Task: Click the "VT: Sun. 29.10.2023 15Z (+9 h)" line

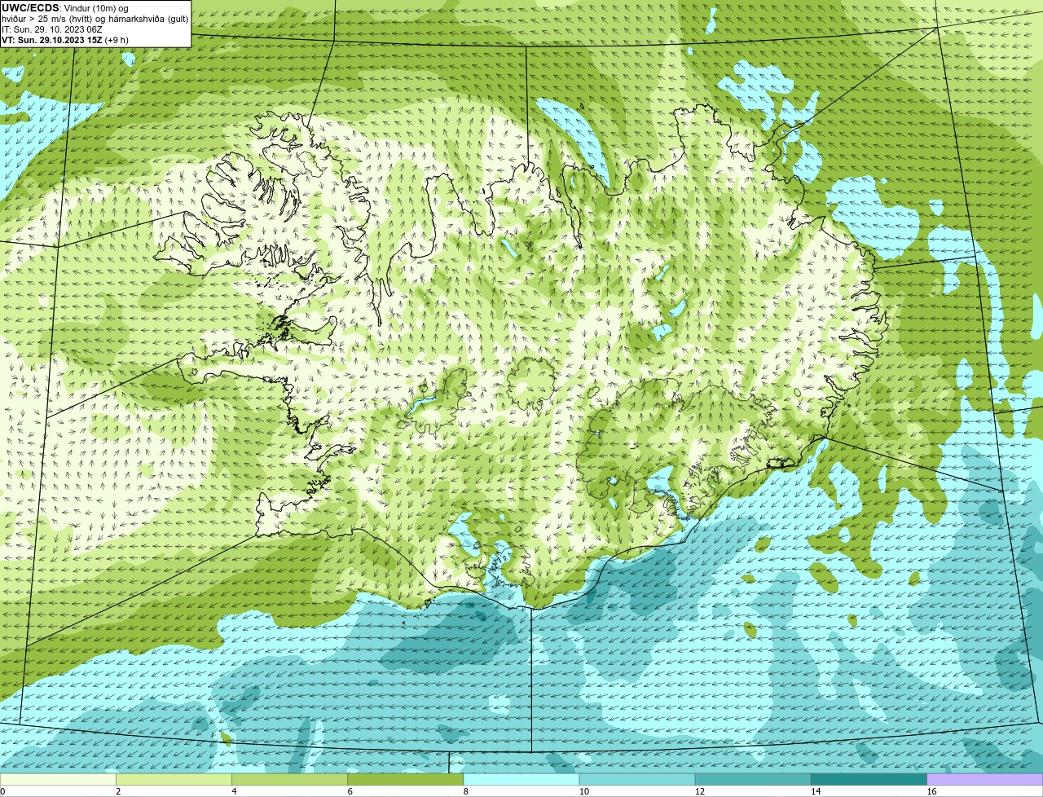Action: click(x=65, y=40)
